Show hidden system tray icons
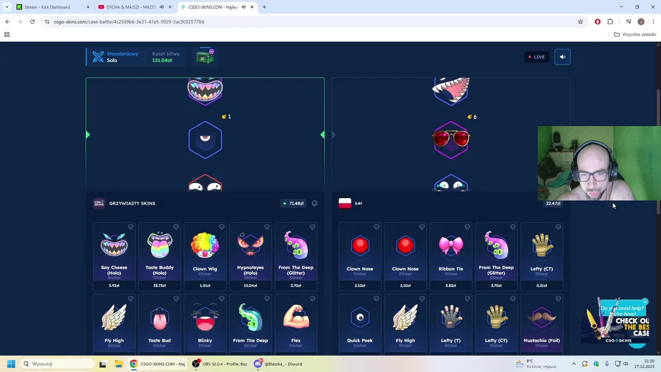Image resolution: width=661 pixels, height=372 pixels. point(574,364)
